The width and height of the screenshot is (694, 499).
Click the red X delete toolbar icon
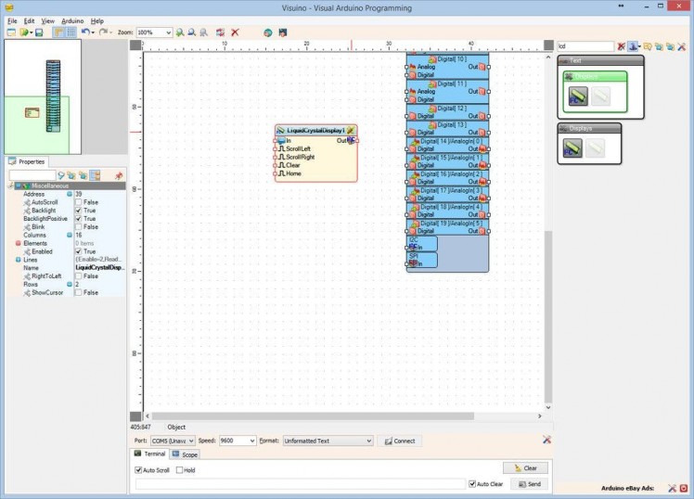coord(235,32)
